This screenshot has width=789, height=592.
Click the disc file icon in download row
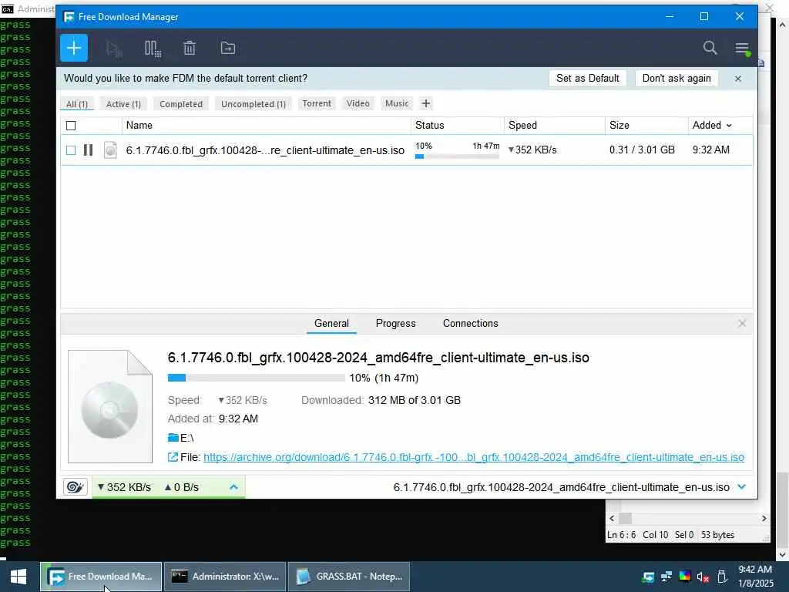(x=110, y=150)
